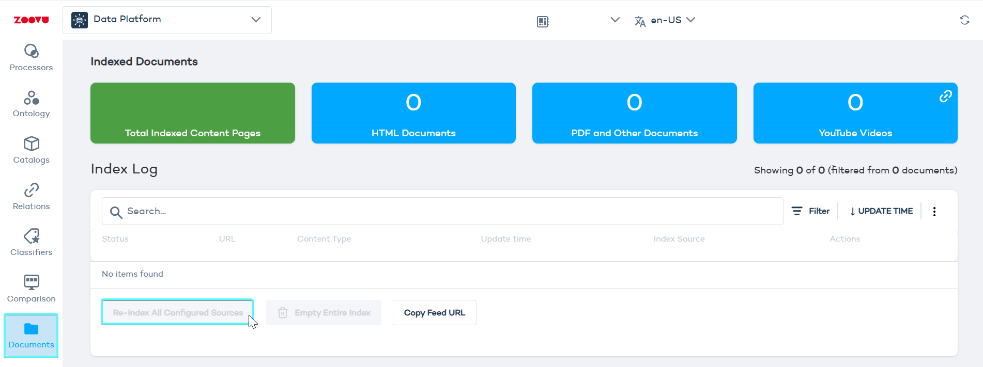
Task: Expand the project selector dropdown chevron
Action: (x=615, y=20)
